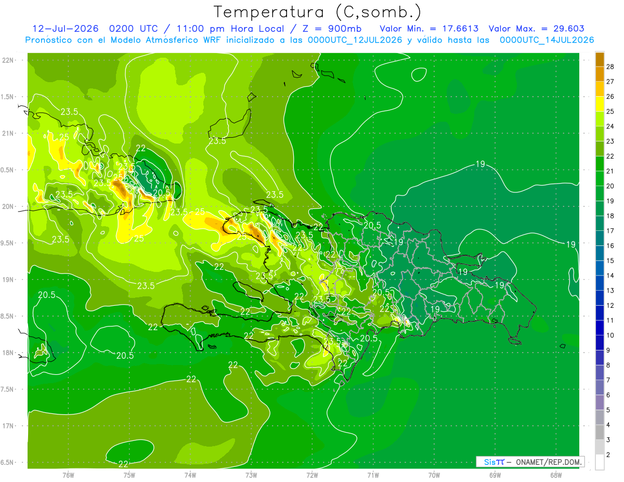Click the color scale value '17'
Viewport: 624px width, 482px height.
610,231
